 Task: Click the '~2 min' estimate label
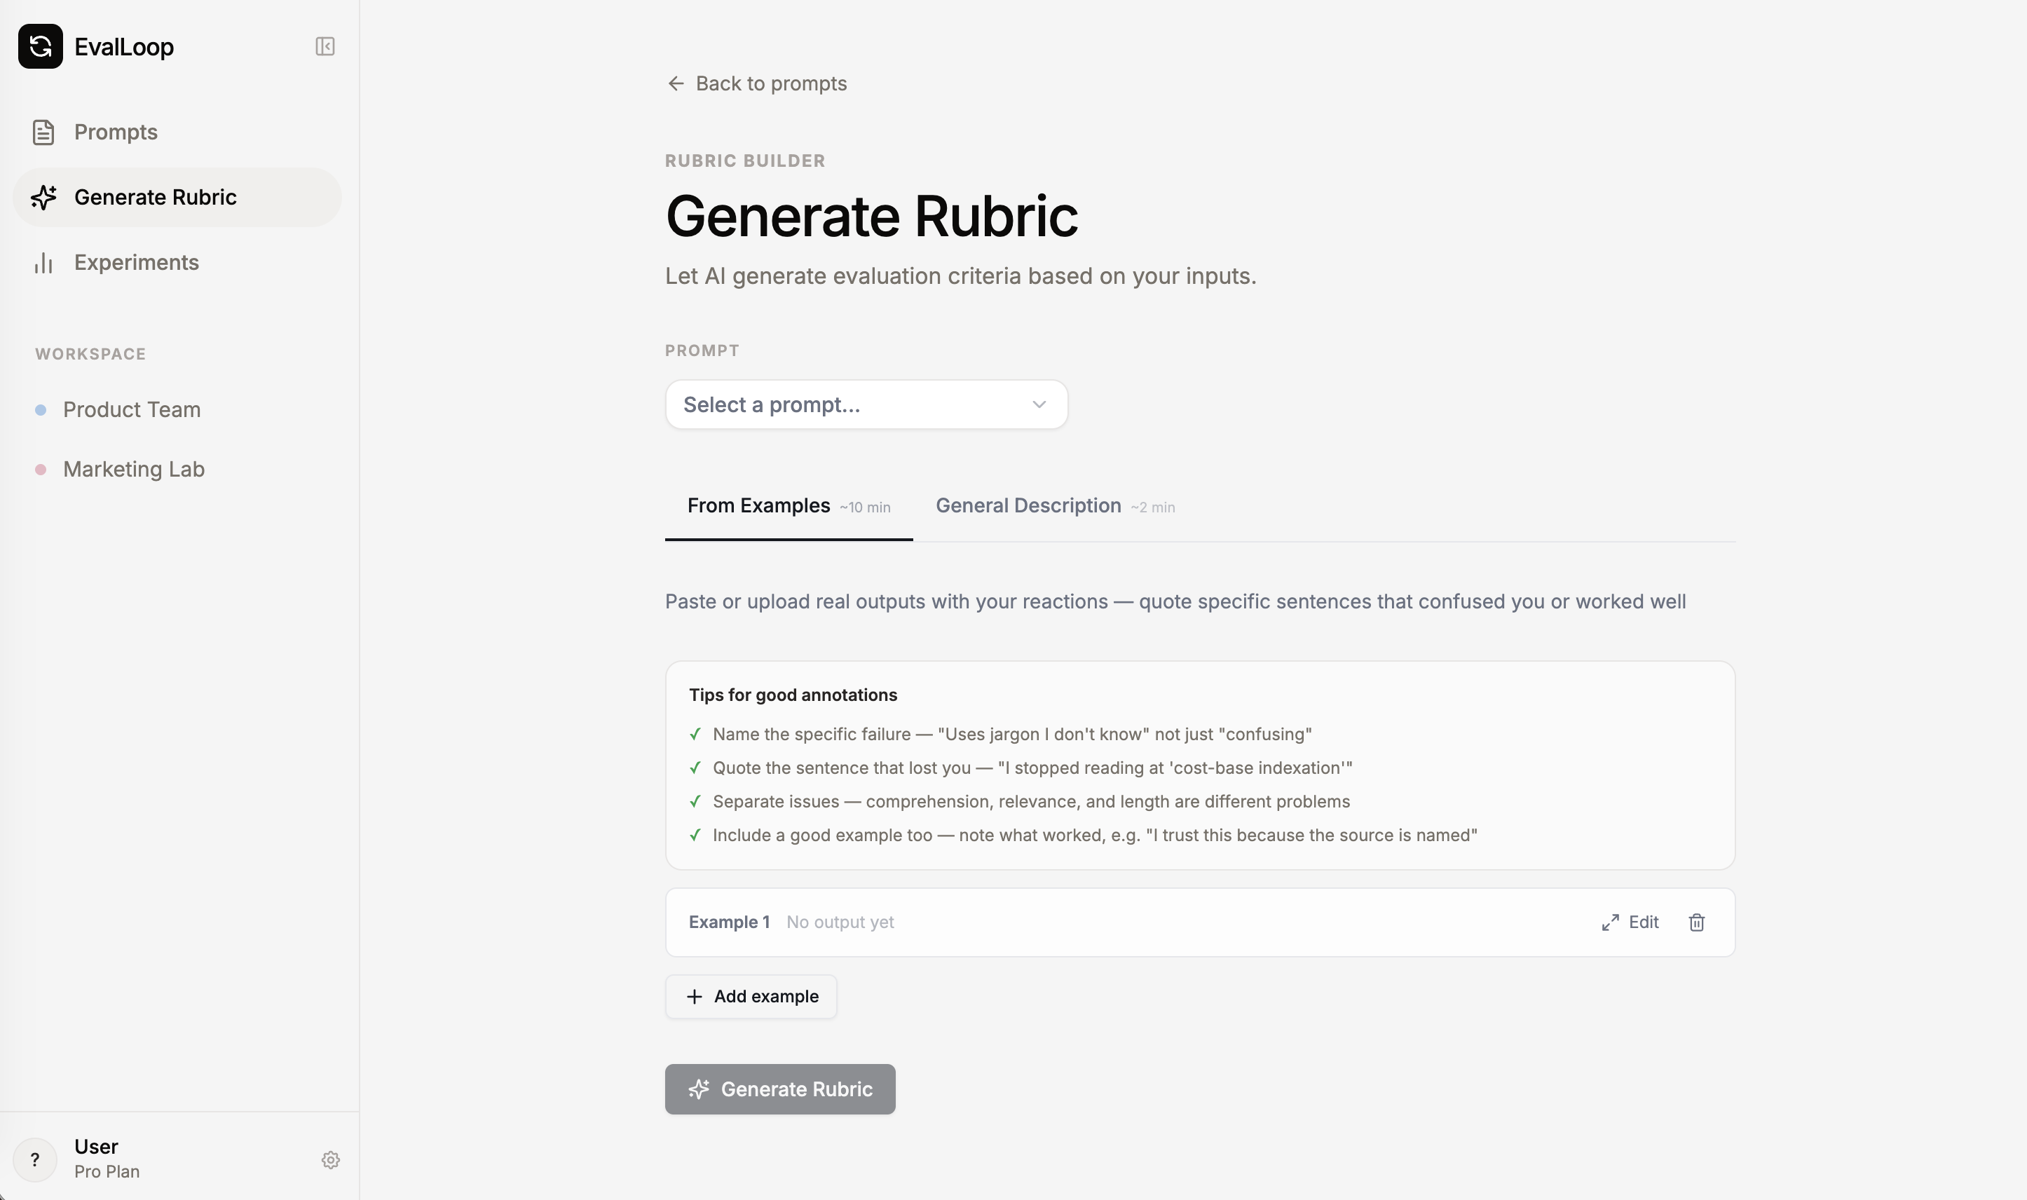1153,507
